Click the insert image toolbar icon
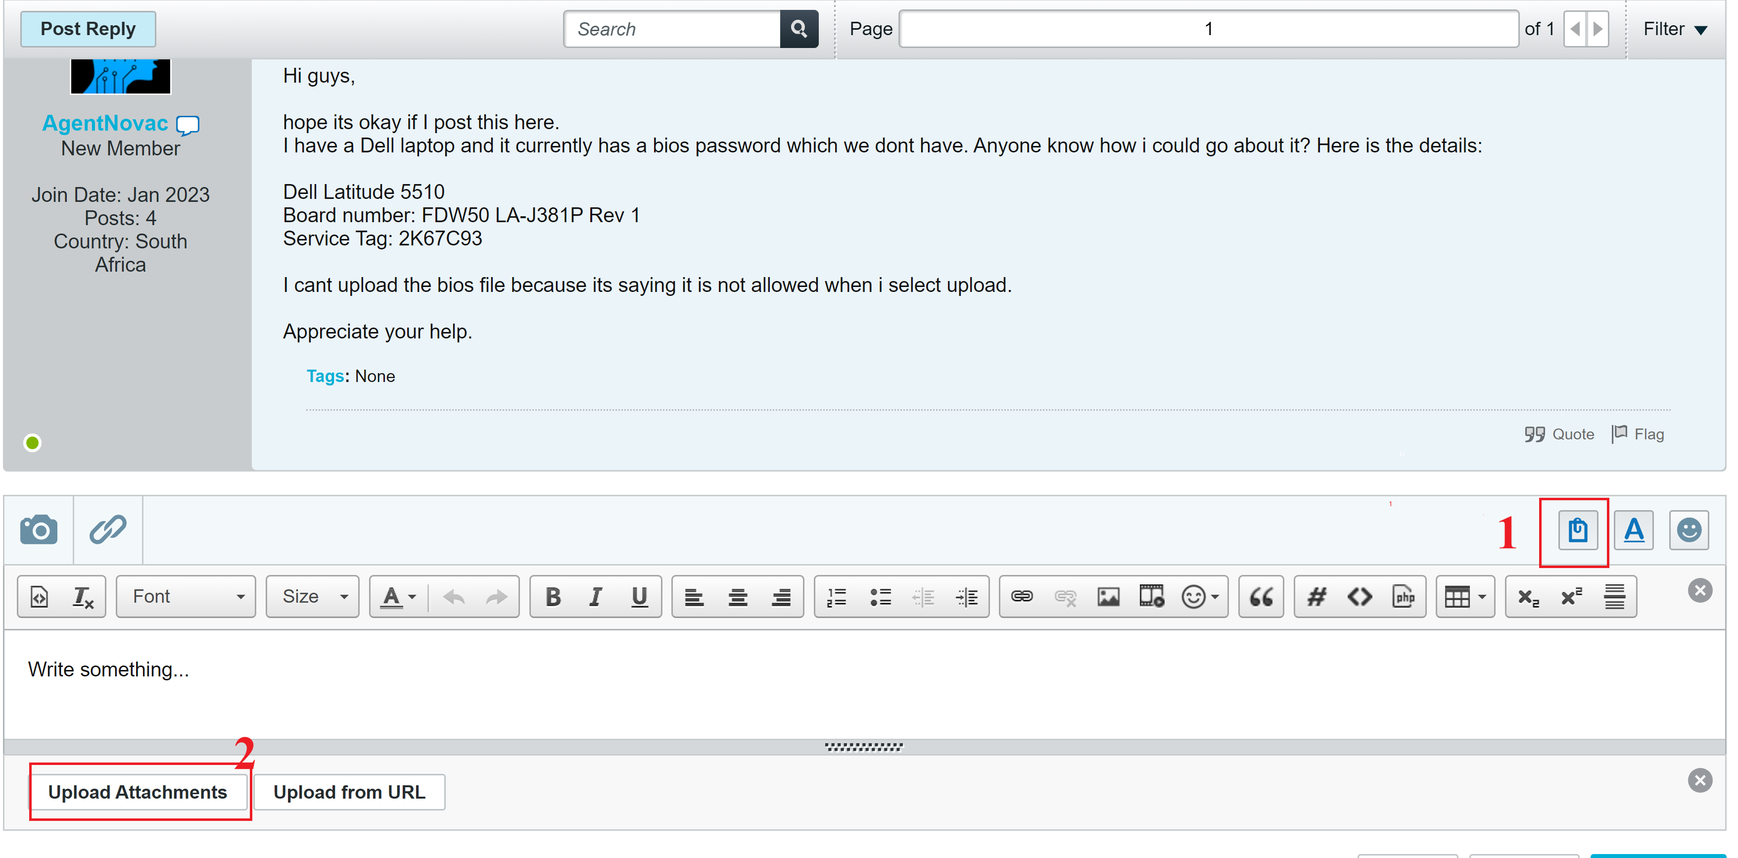Image resolution: width=1738 pixels, height=858 pixels. (1108, 597)
